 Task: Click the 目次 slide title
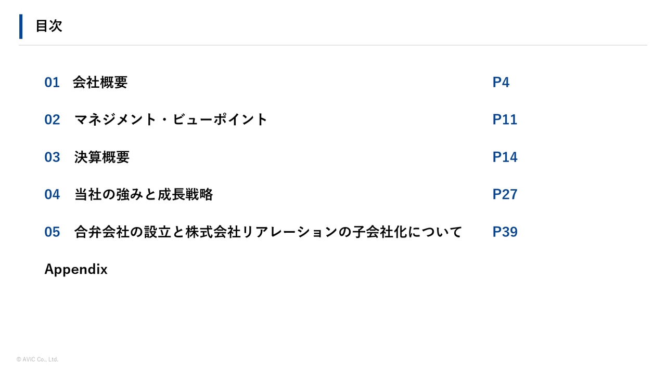pos(49,26)
